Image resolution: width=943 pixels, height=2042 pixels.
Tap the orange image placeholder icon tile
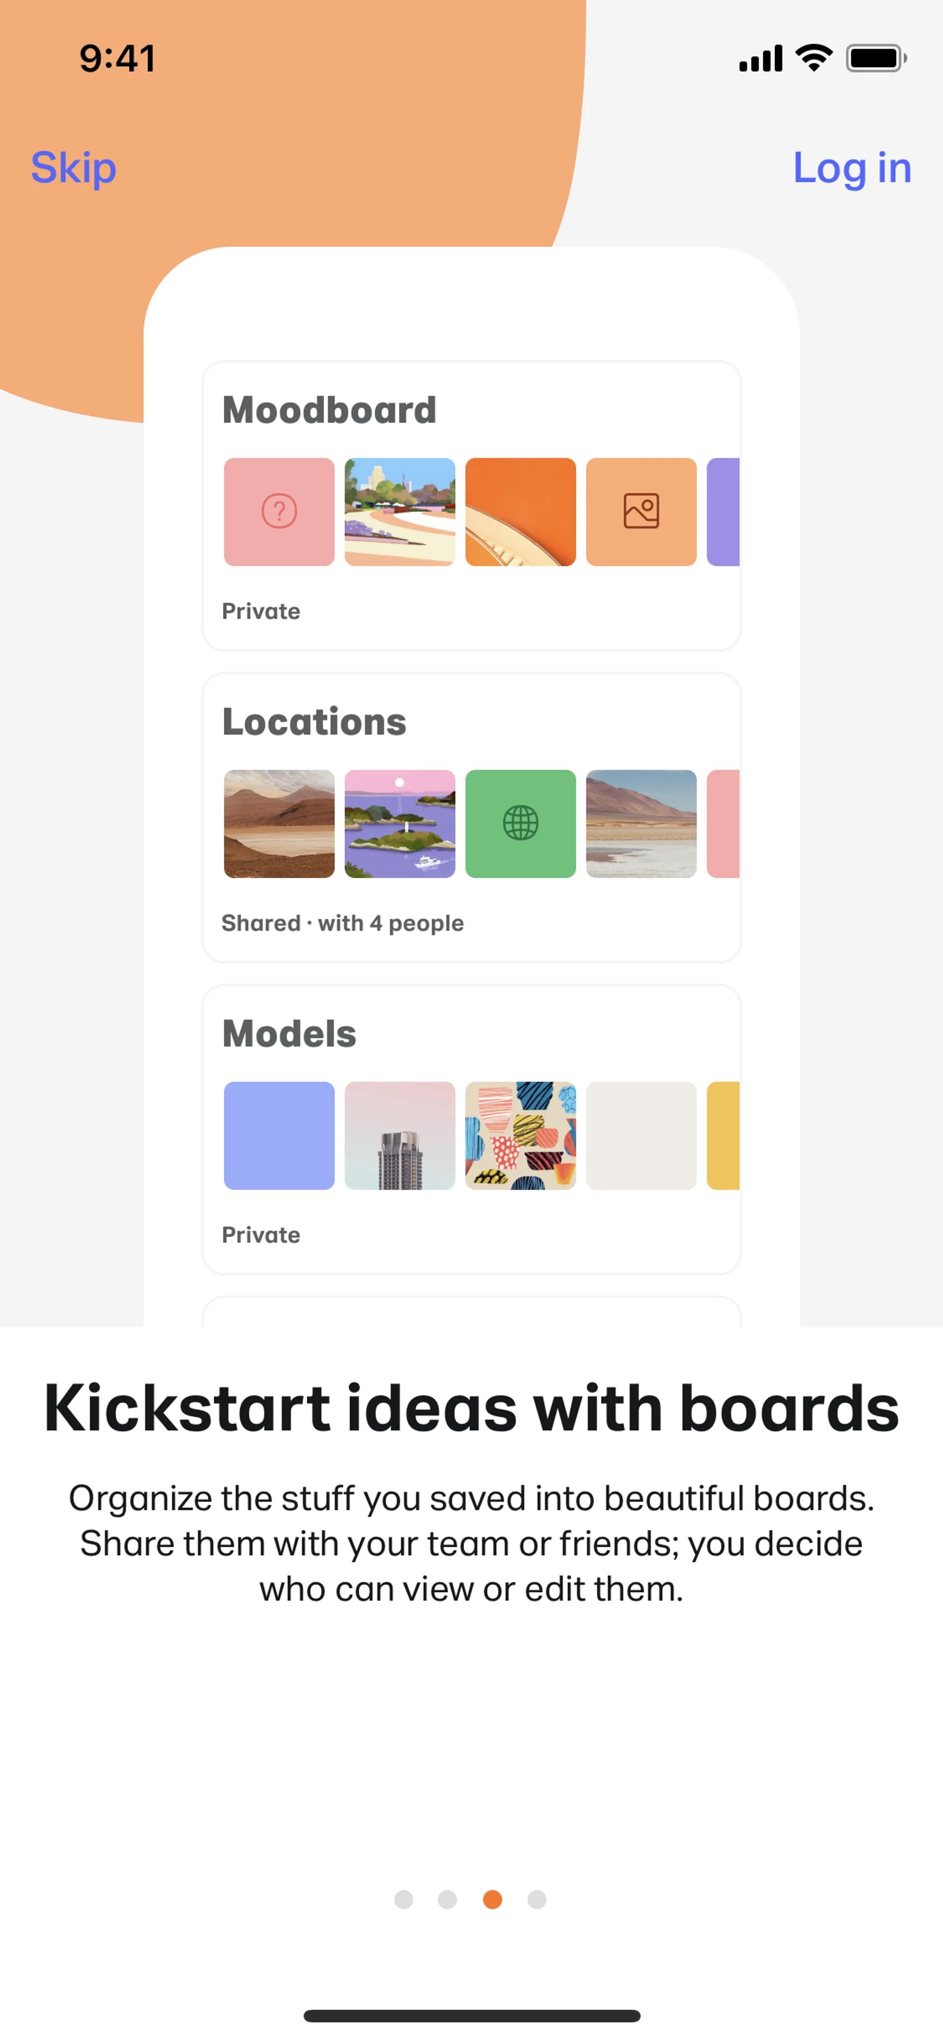point(641,512)
